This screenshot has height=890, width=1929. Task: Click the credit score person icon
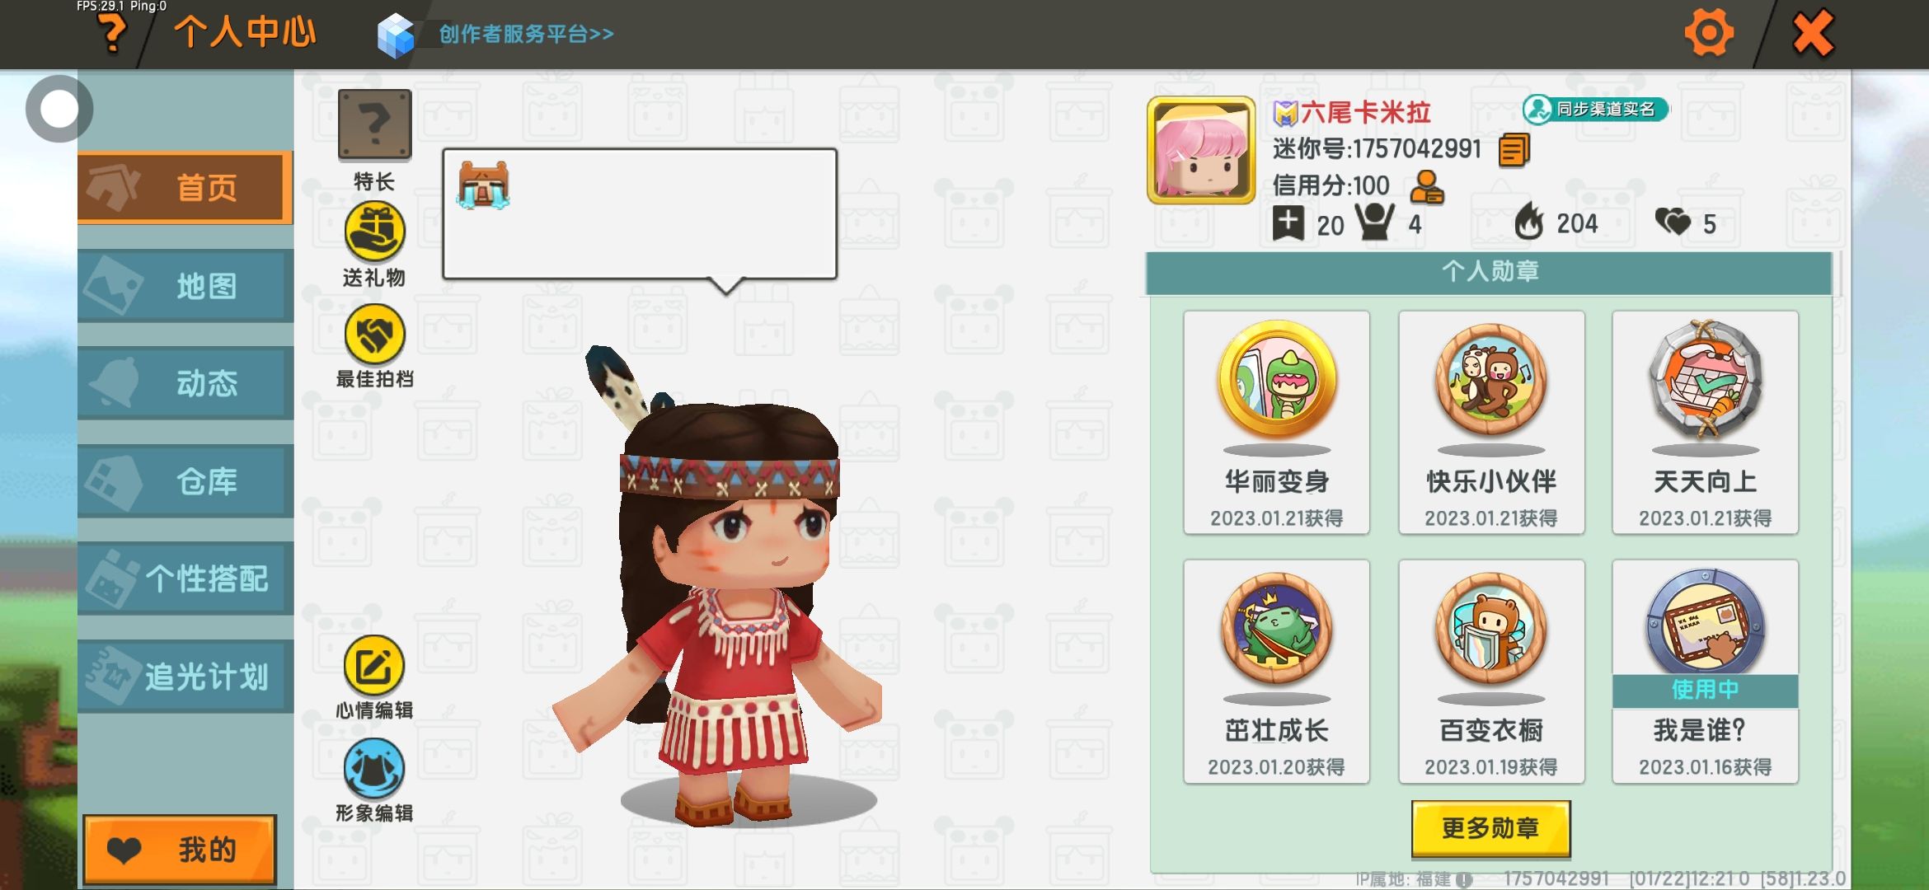point(1426,187)
